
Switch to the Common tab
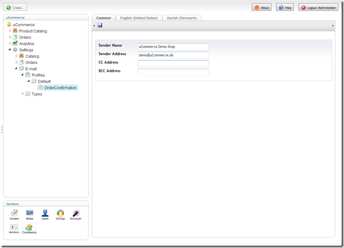(x=104, y=18)
